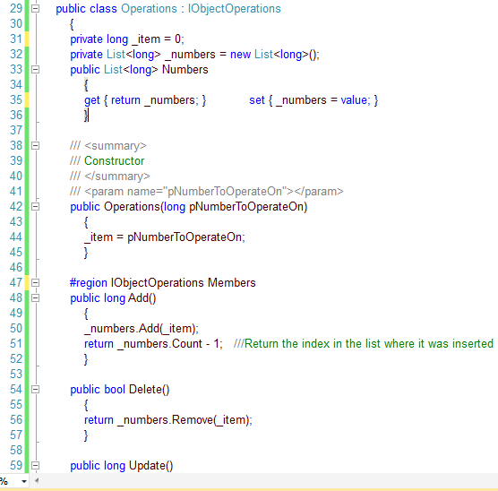Click '_numbers.Add(_item);' on line 50
This screenshot has height=491, width=498.
pyautogui.click(x=142, y=329)
